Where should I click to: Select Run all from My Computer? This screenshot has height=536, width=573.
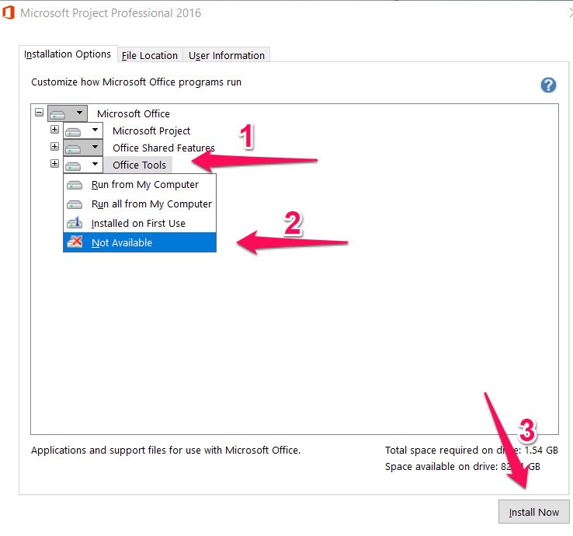pos(151,204)
